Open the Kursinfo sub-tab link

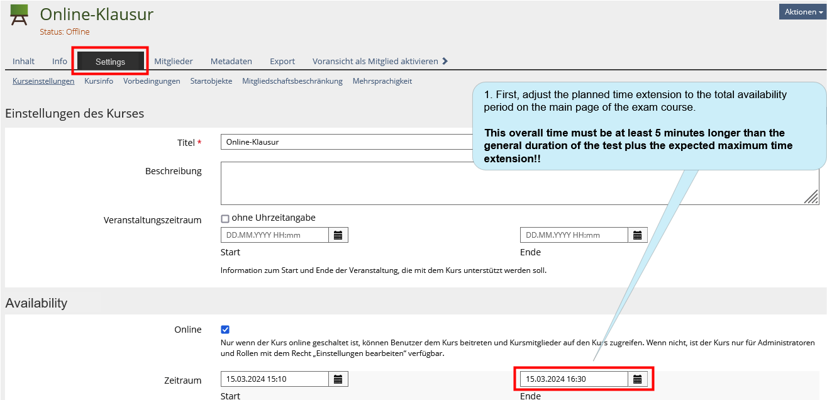(99, 81)
